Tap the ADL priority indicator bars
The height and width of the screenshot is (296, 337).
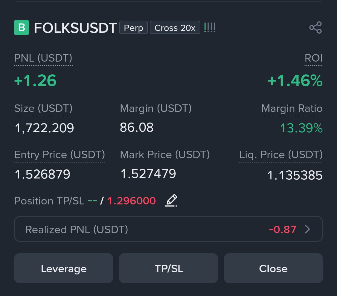210,28
